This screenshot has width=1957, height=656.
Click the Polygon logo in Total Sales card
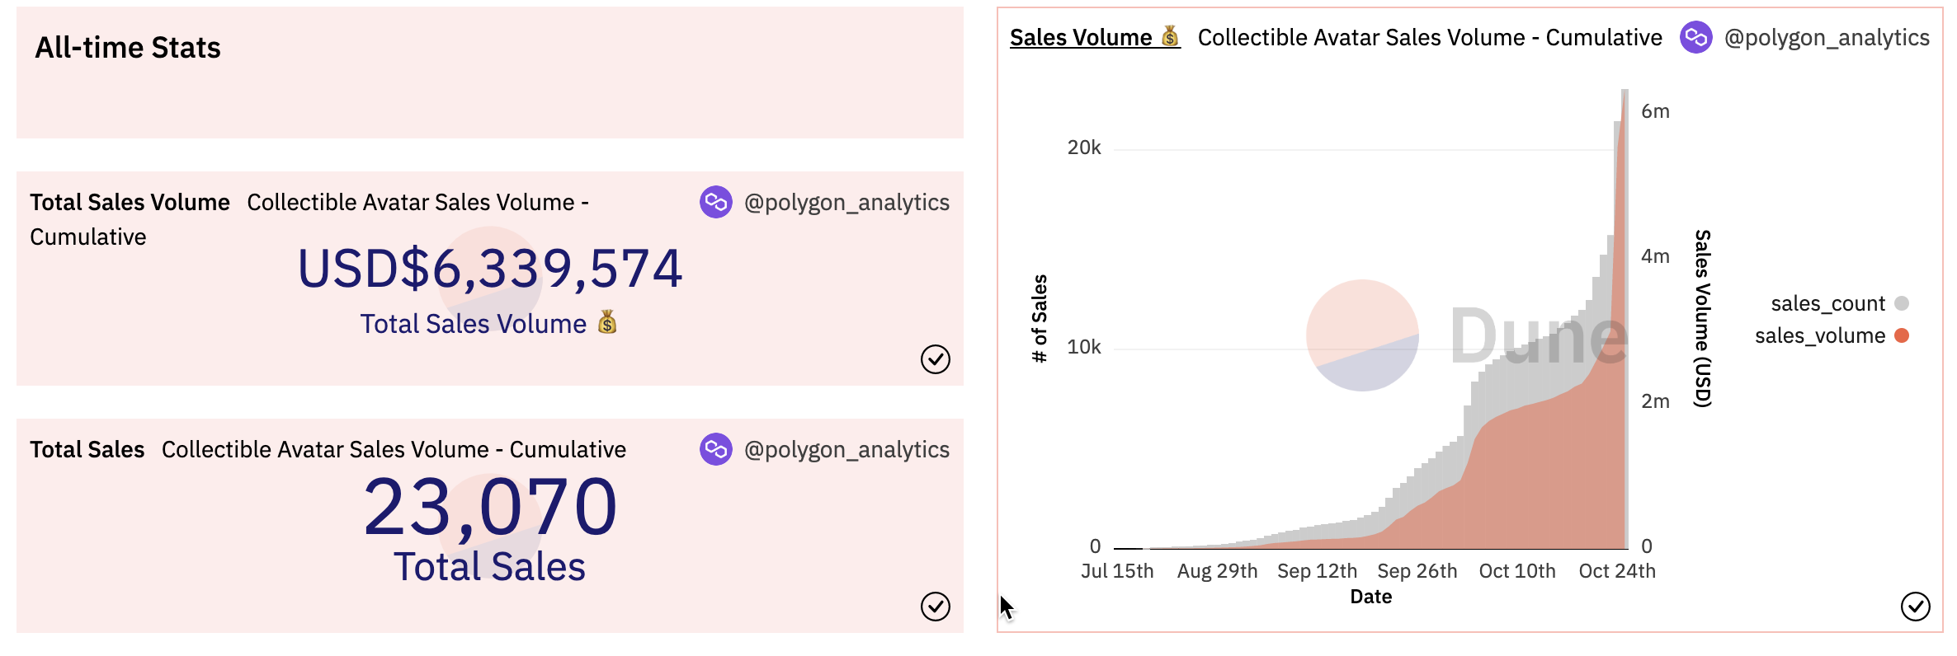coord(715,449)
